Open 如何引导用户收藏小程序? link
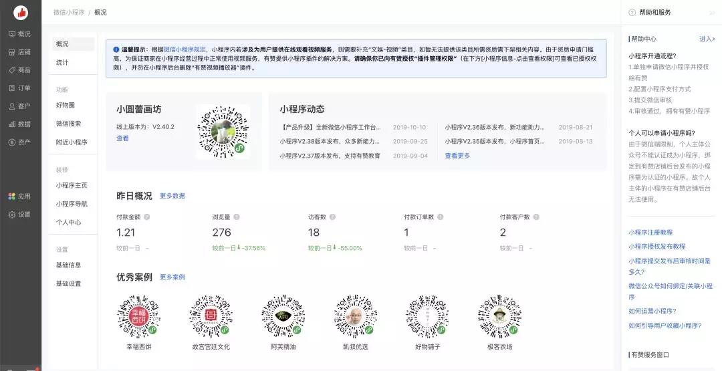The width and height of the screenshot is (722, 371). pyautogui.click(x=665, y=326)
